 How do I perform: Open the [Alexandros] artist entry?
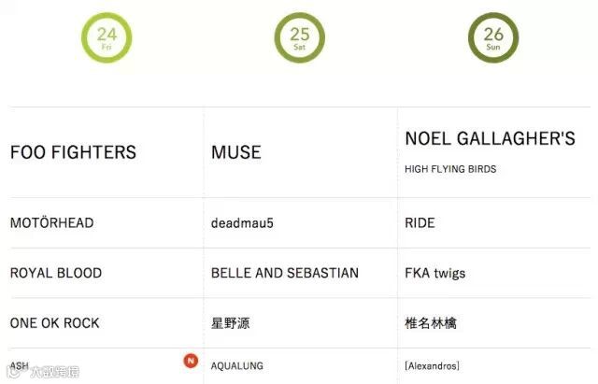click(432, 366)
